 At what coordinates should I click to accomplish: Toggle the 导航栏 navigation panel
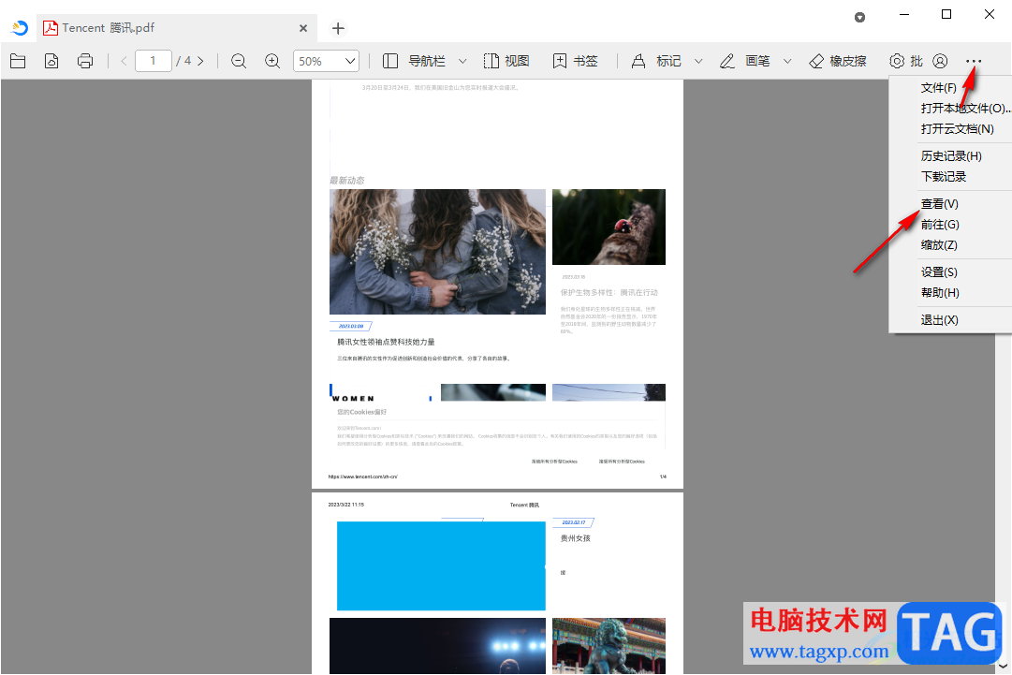click(415, 61)
